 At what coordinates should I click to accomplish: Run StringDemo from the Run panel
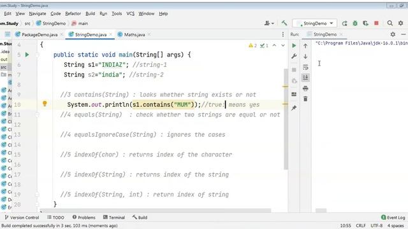[294, 46]
